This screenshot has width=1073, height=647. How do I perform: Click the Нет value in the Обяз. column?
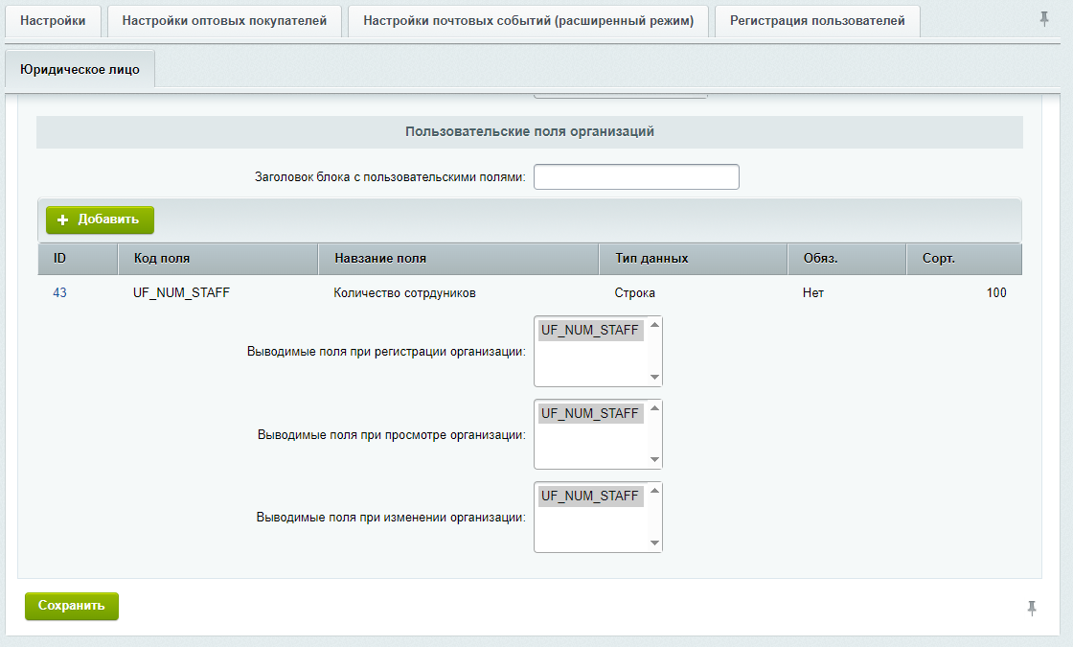[x=813, y=293]
